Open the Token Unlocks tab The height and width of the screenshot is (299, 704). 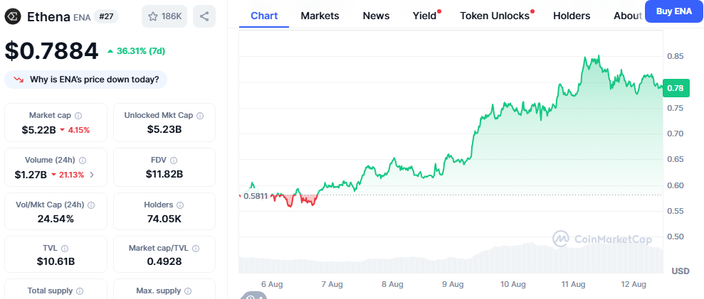click(495, 16)
